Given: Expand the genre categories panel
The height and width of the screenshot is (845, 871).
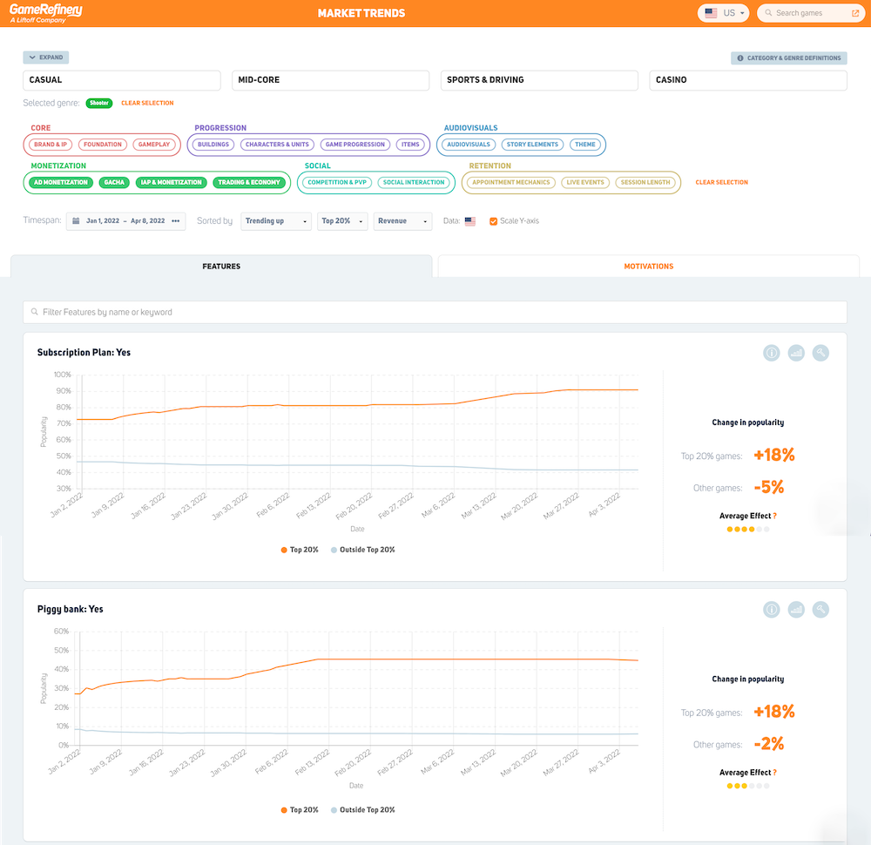Looking at the screenshot, I should pyautogui.click(x=45, y=57).
